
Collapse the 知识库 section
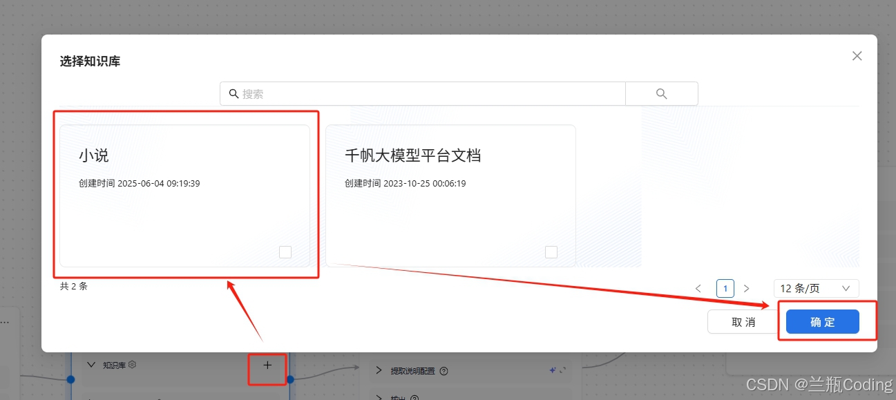pyautogui.click(x=91, y=364)
